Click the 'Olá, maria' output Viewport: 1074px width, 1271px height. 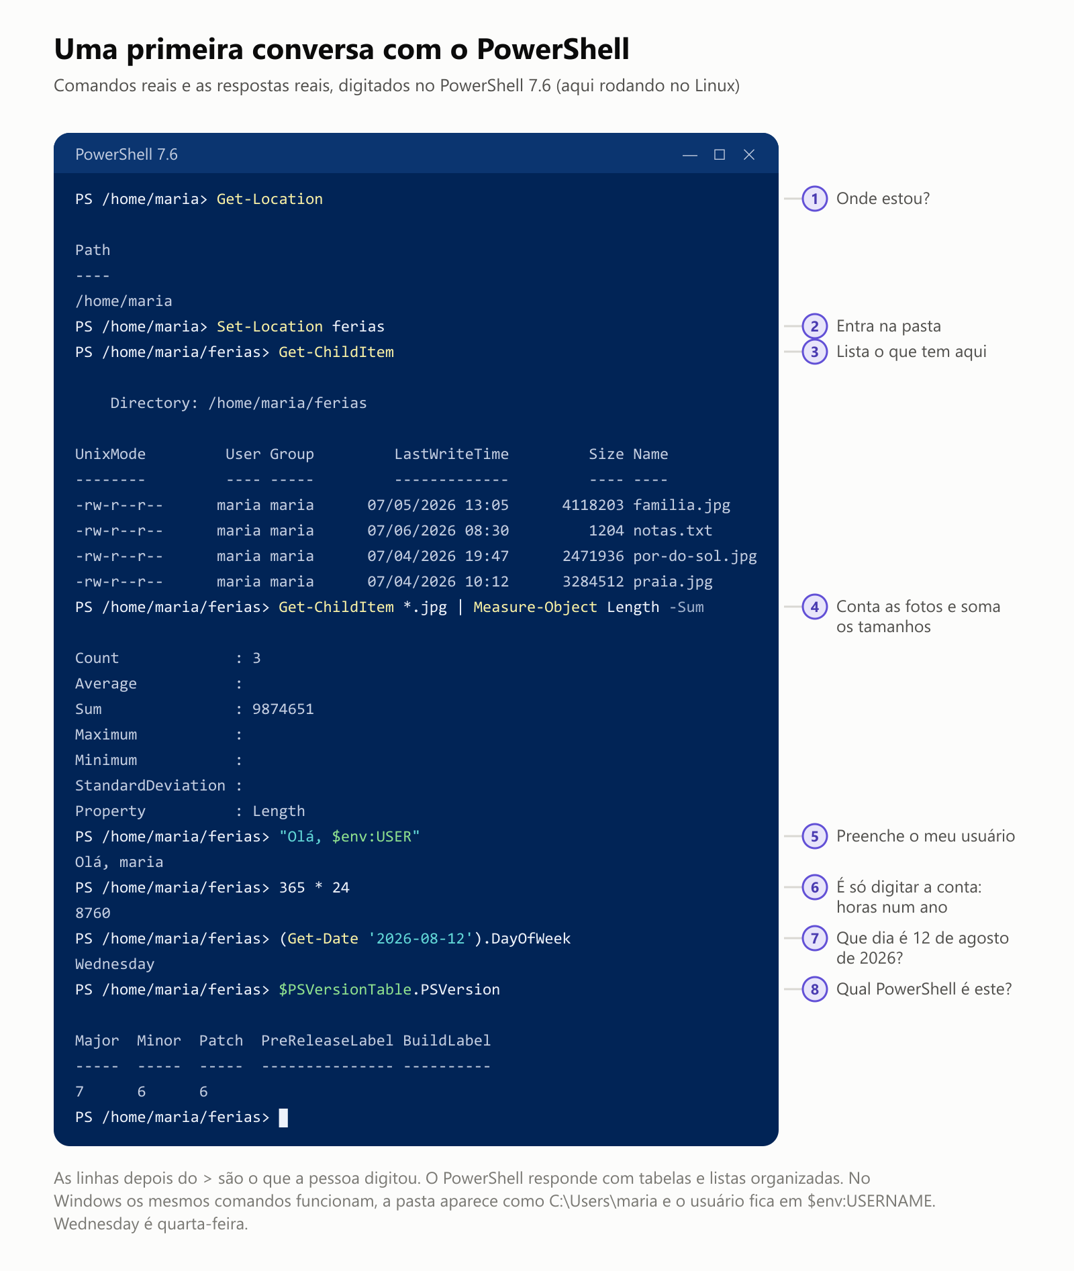(x=119, y=862)
